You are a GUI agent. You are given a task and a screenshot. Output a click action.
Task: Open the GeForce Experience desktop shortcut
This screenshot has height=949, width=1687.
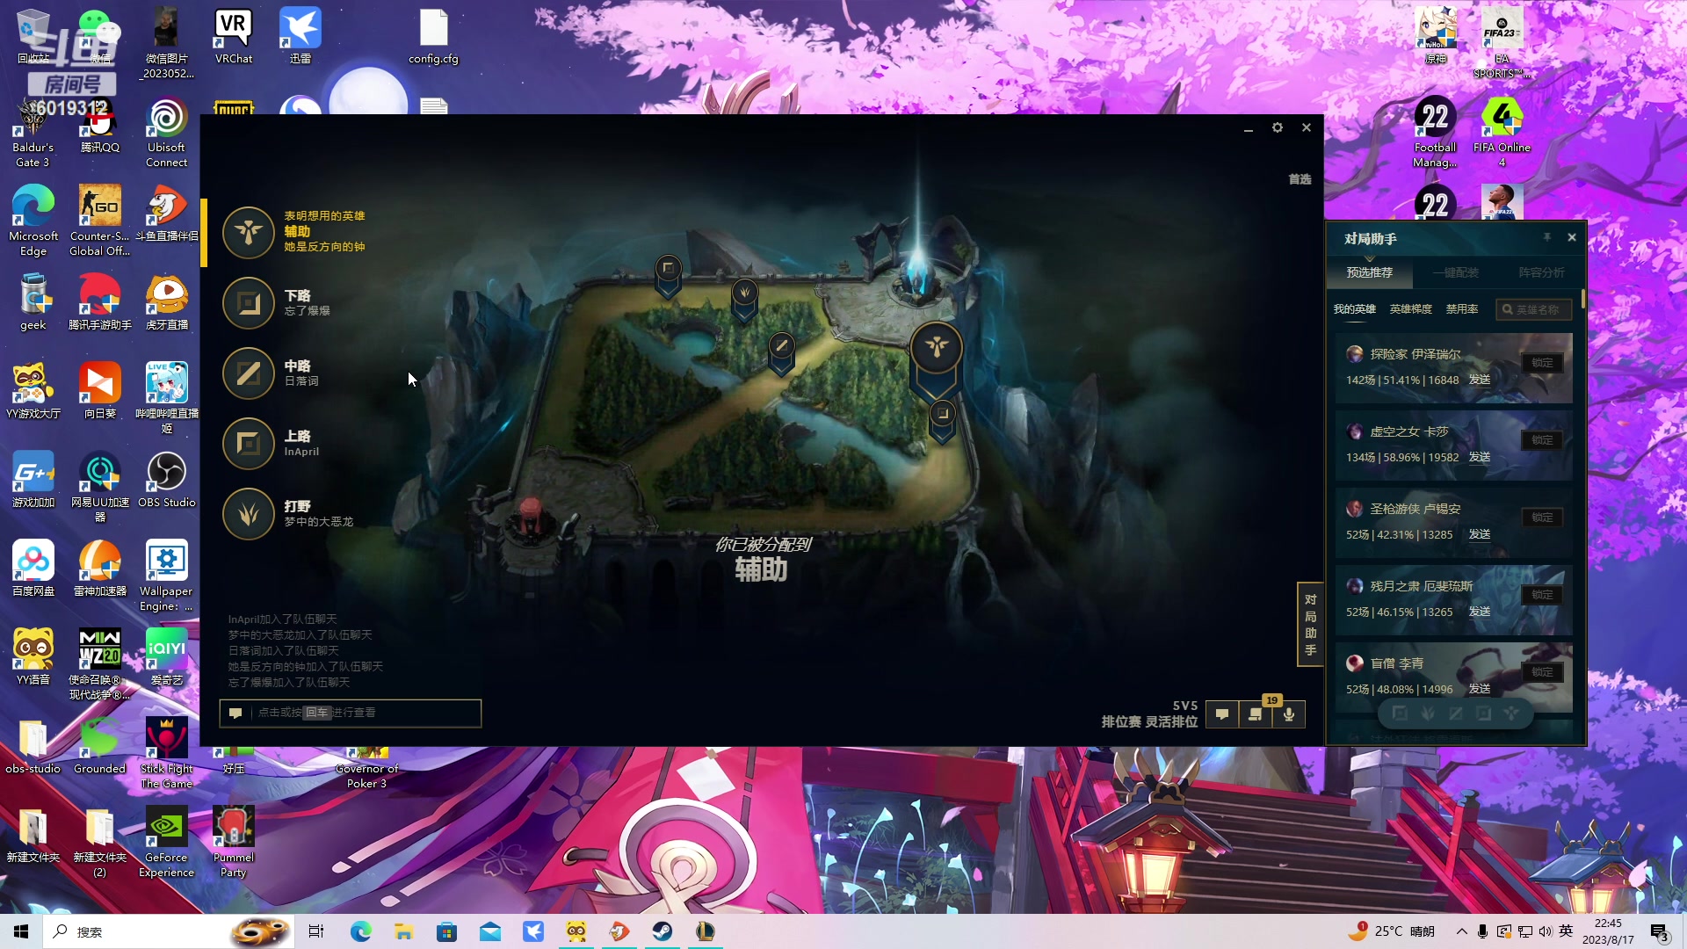click(x=167, y=842)
